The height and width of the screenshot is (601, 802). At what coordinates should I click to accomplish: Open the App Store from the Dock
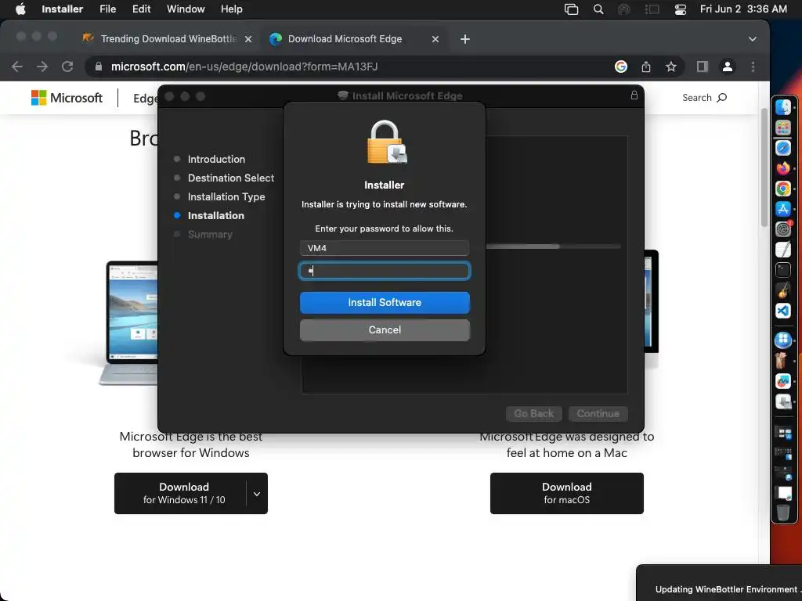click(783, 209)
